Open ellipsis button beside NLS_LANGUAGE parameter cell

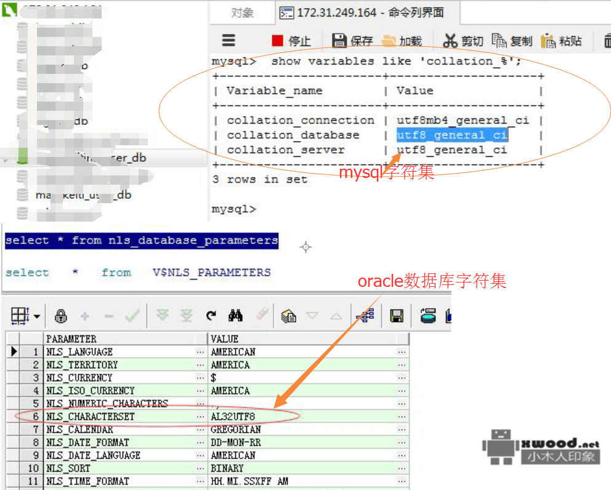200,352
